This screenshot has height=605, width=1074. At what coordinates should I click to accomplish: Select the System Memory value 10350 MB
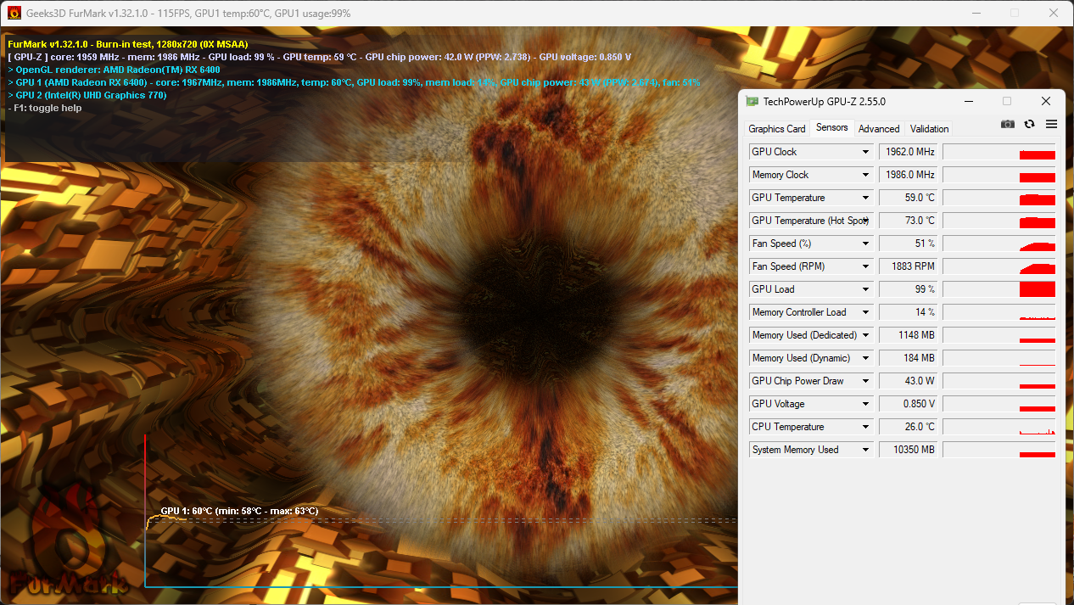click(909, 450)
